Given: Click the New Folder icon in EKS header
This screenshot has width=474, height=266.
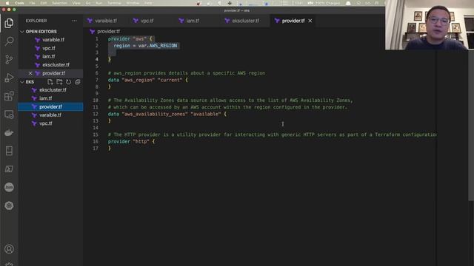Looking at the screenshot, I should click(x=59, y=82).
